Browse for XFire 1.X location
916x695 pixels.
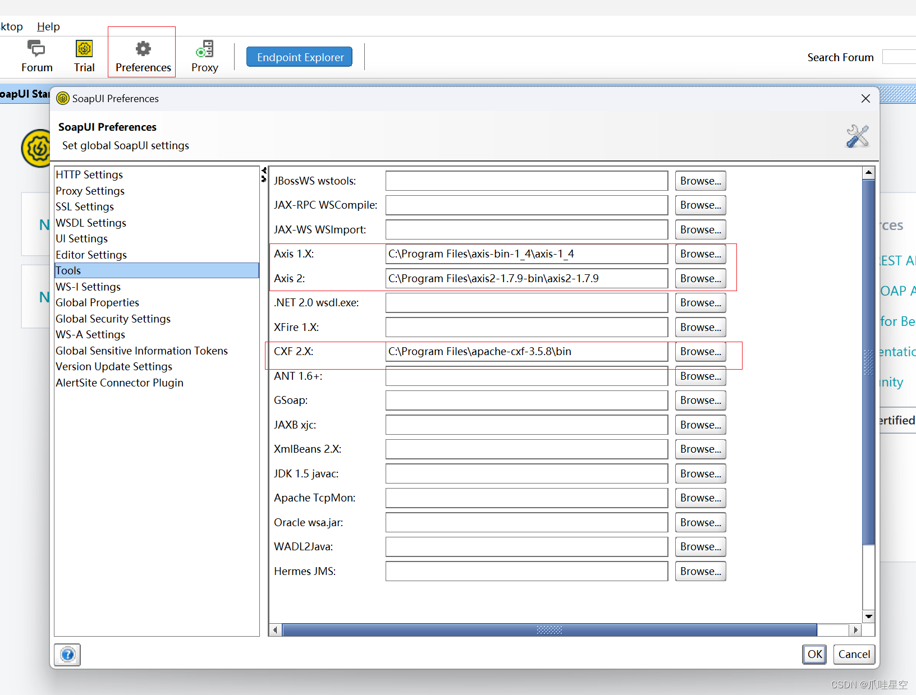coord(700,327)
